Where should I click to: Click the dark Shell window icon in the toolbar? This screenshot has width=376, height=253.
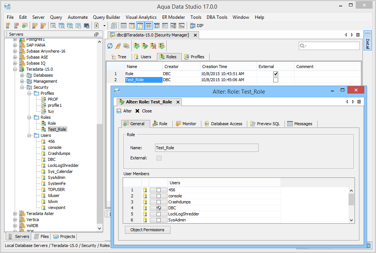coord(87,26)
